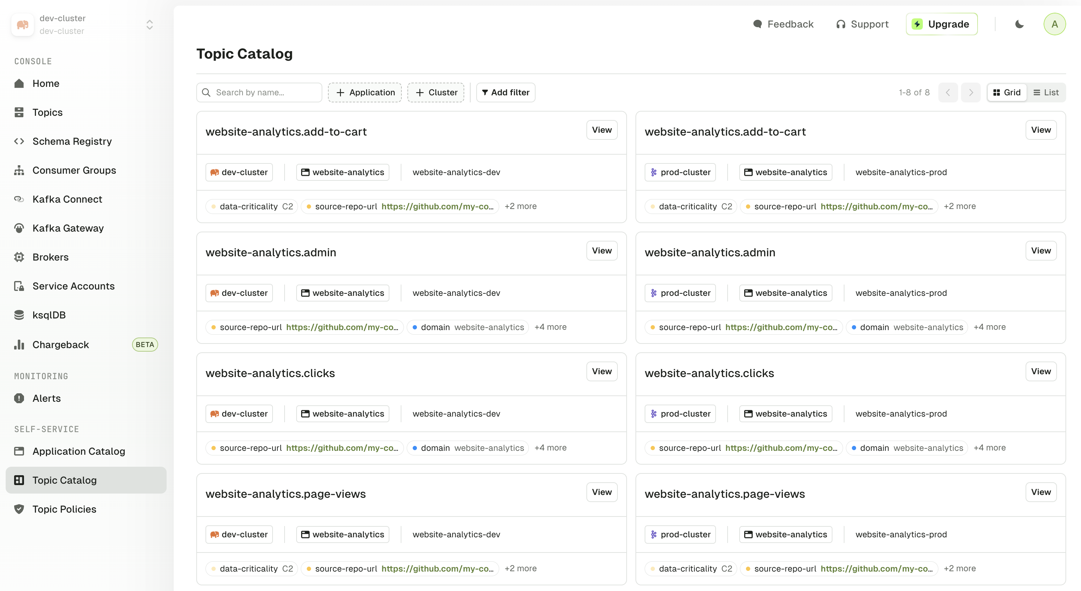The height and width of the screenshot is (591, 1081).
Task: View prod-cluster website-analytics.add-to-cart topic
Action: coord(1041,130)
